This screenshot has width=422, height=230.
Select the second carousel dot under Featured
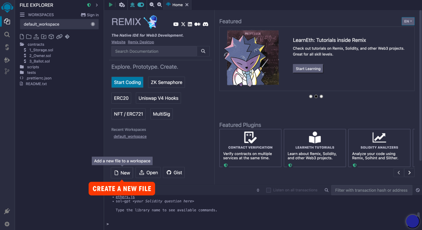pos(316,96)
